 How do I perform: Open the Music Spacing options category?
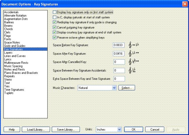(13, 66)
